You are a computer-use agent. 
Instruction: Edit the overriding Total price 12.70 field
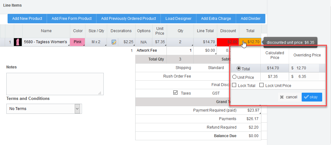304,68
